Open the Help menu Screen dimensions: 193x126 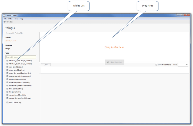22,19
